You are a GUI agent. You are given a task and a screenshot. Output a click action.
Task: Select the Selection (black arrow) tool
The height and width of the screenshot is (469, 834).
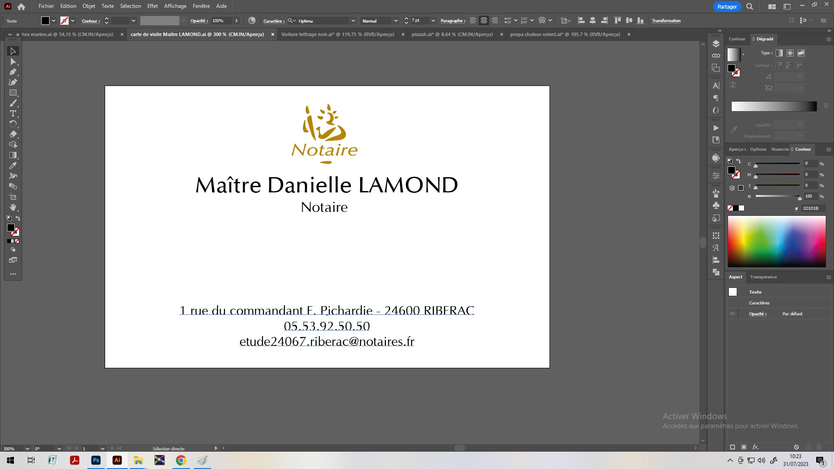pyautogui.click(x=13, y=51)
